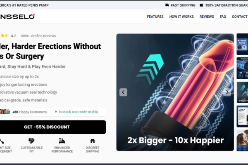Click the Customizable Fit icon
This screenshot has width=248, height=165.
[x=31, y=141]
